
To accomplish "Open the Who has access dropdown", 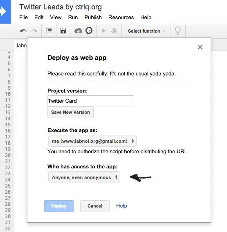I will coord(84,177).
